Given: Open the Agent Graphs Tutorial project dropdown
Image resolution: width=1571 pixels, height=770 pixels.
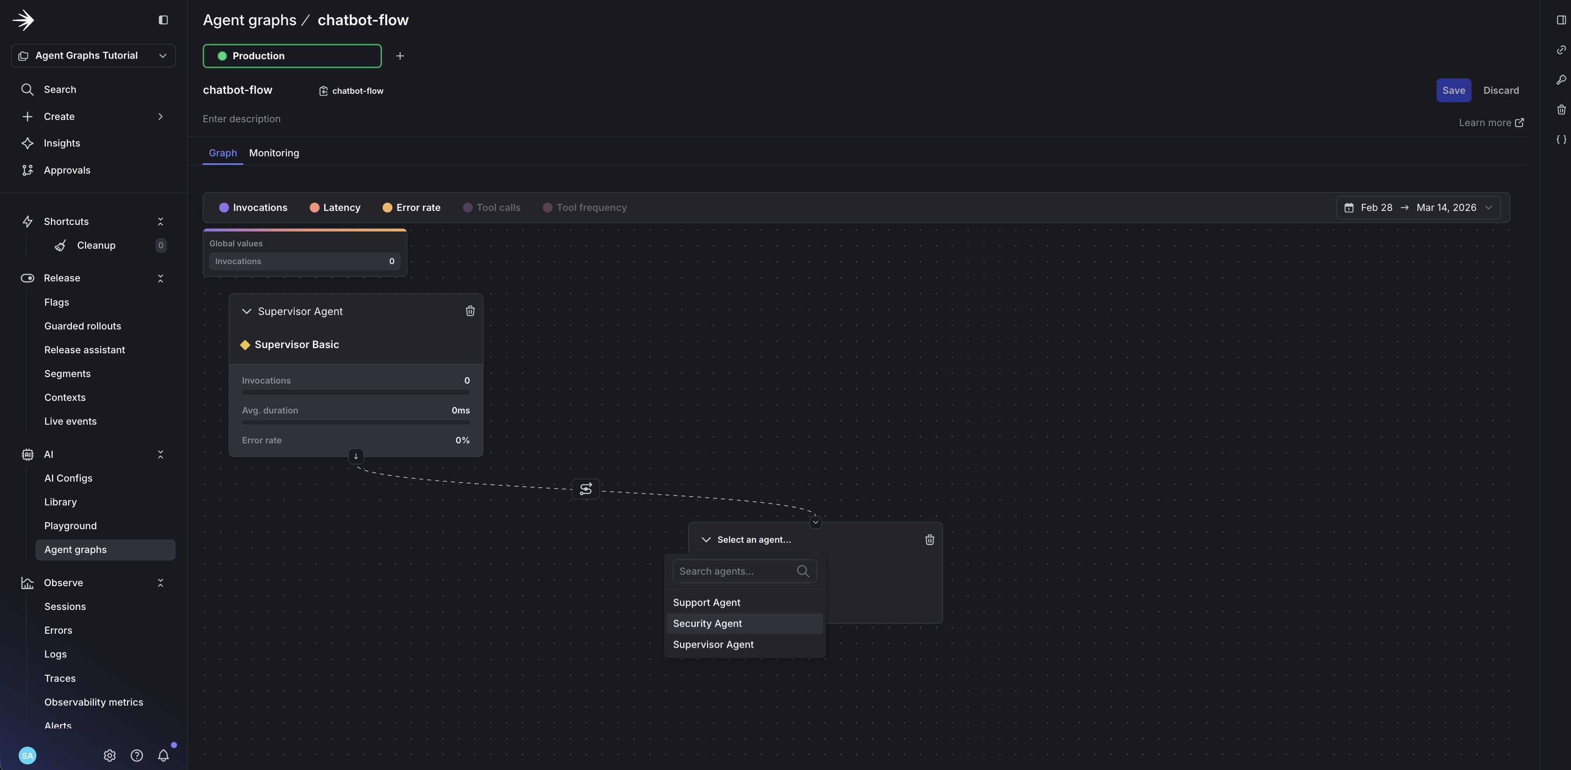Looking at the screenshot, I should coord(93,56).
